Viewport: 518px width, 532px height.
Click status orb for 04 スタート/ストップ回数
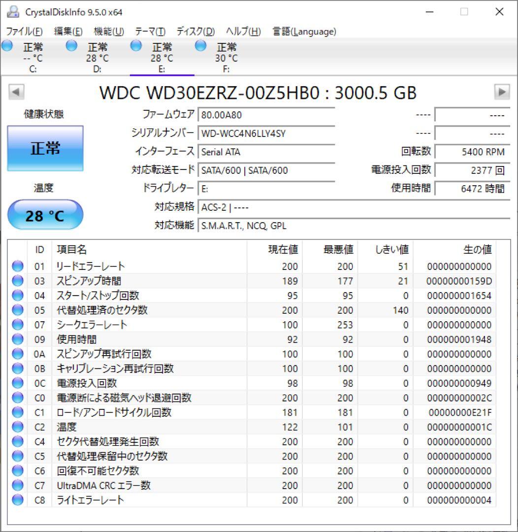[18, 296]
